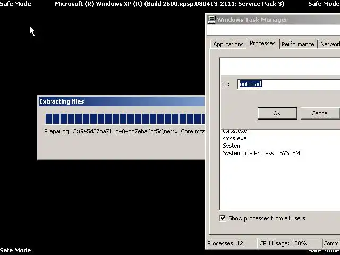Click the CPU Usage: 100% status entry
This screenshot has width=340, height=255.
[x=289, y=243]
